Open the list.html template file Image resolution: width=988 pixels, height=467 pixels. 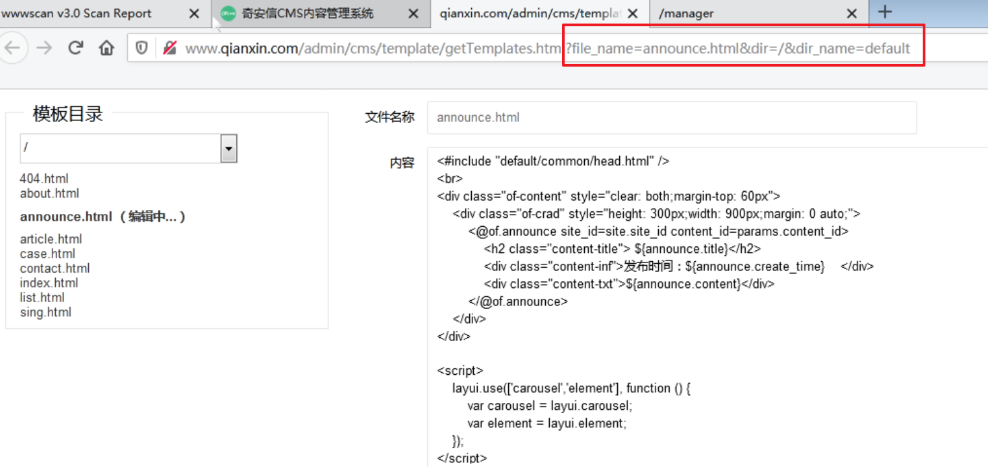(42, 297)
